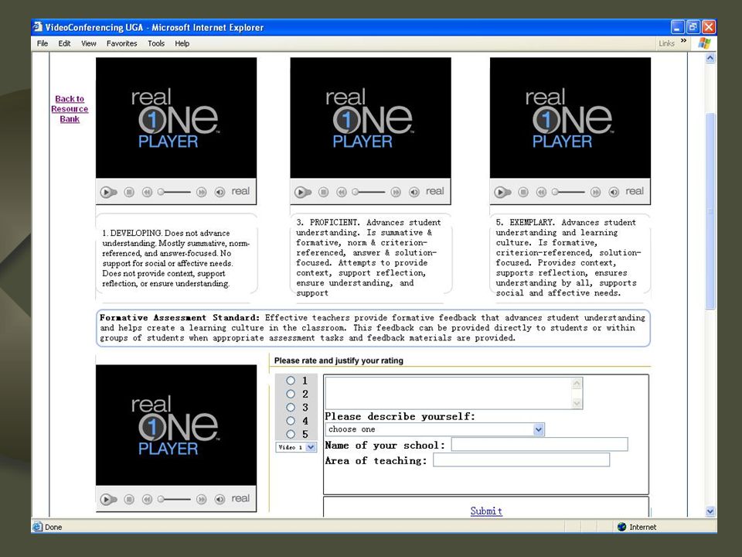The height and width of the screenshot is (557, 742).
Task: Mute the rating video beside the form
Action: tap(220, 499)
